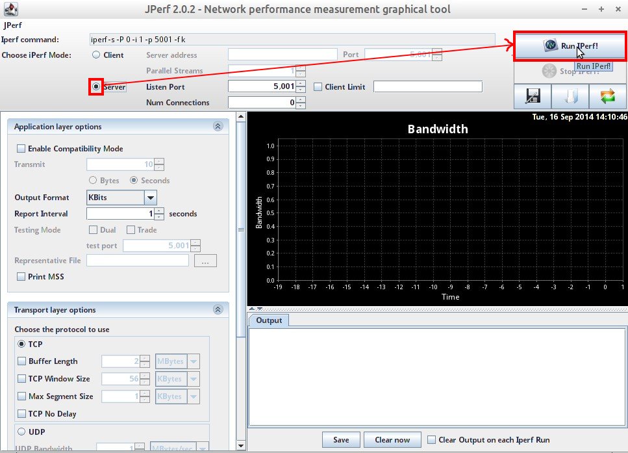The width and height of the screenshot is (628, 453).
Task: Click the Client Limit text field
Action: pos(428,86)
